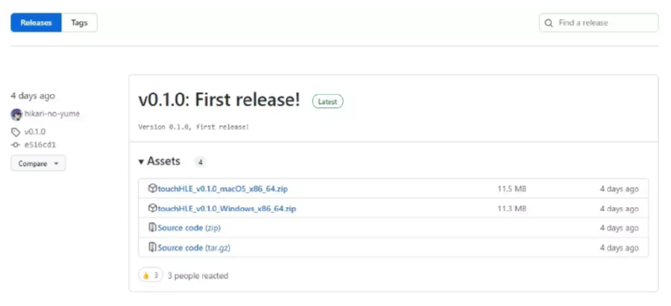The height and width of the screenshot is (306, 671).
Task: Click the thumbs up reaction button
Action: 151,275
